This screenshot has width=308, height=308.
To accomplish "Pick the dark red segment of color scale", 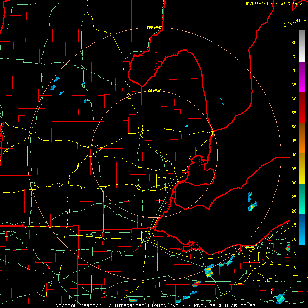I will pyautogui.click(x=302, y=107).
